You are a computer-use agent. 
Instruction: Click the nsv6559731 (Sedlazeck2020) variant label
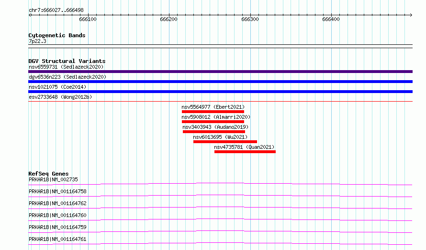66,67
